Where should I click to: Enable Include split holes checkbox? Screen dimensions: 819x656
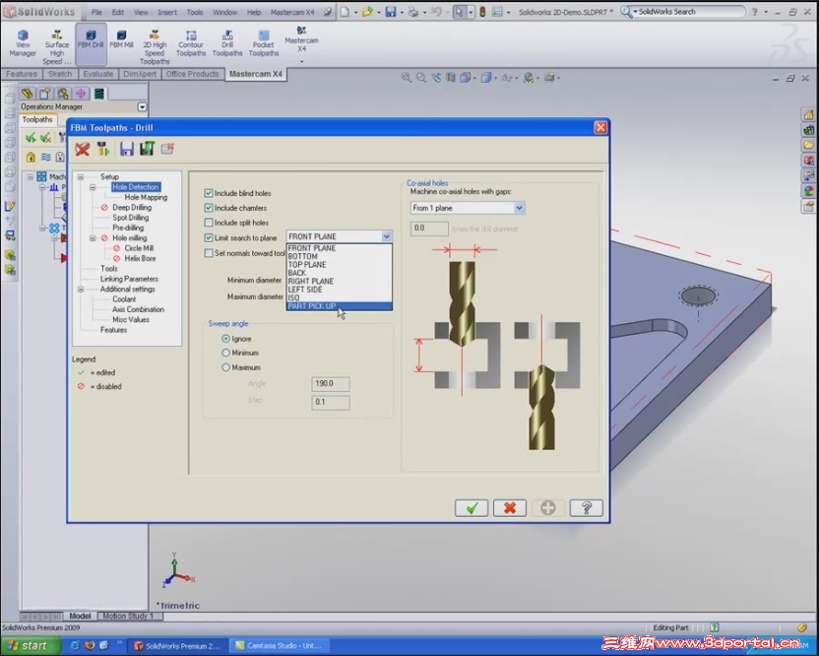209,223
